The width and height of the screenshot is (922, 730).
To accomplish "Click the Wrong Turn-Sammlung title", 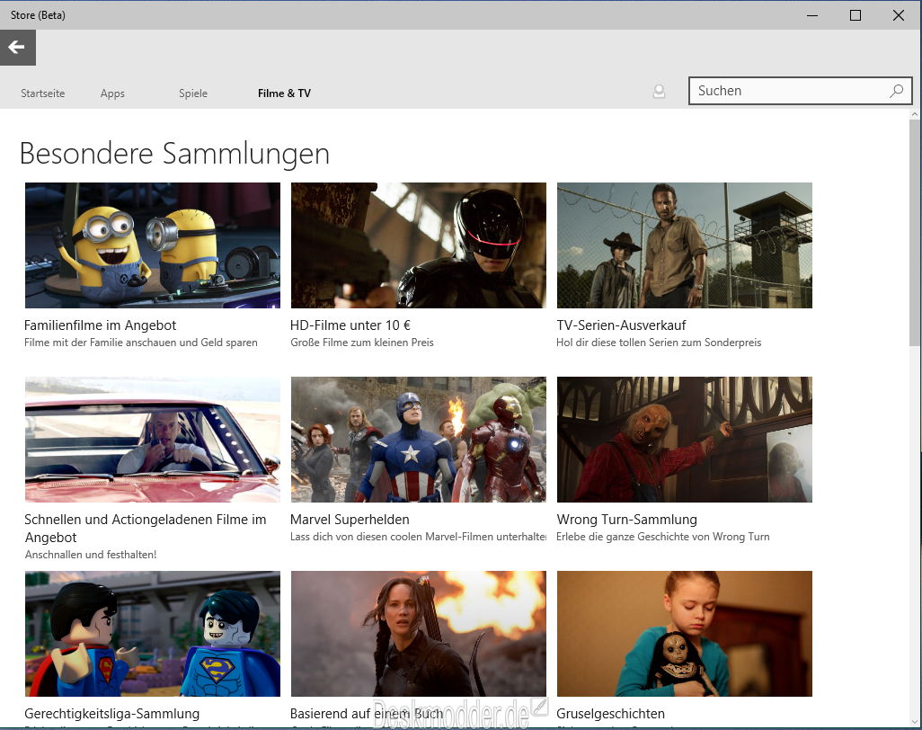I will click(x=626, y=520).
